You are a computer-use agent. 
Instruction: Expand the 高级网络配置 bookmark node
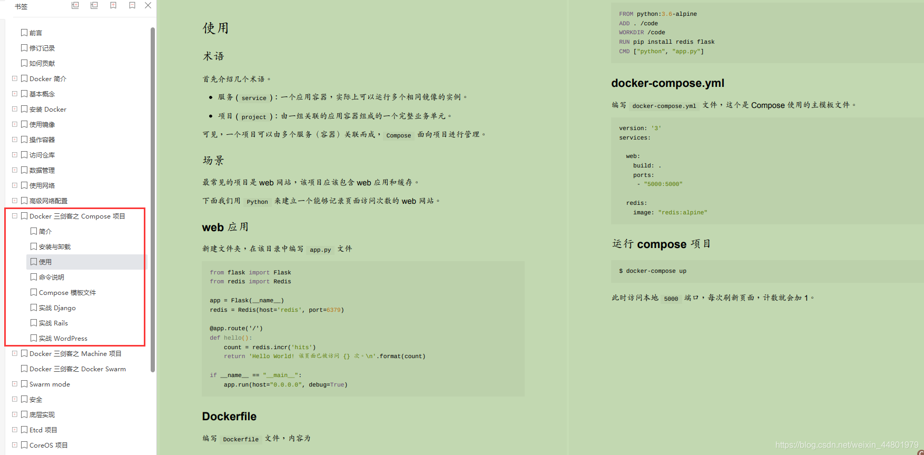(15, 201)
